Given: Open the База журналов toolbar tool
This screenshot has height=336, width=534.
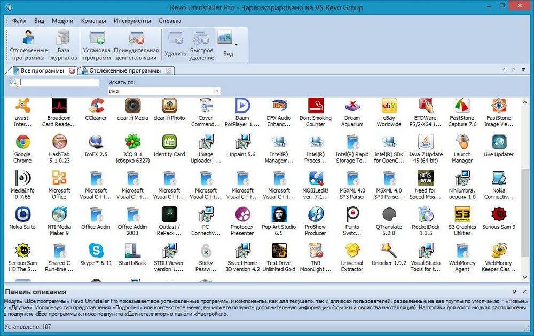Looking at the screenshot, I should (64, 45).
